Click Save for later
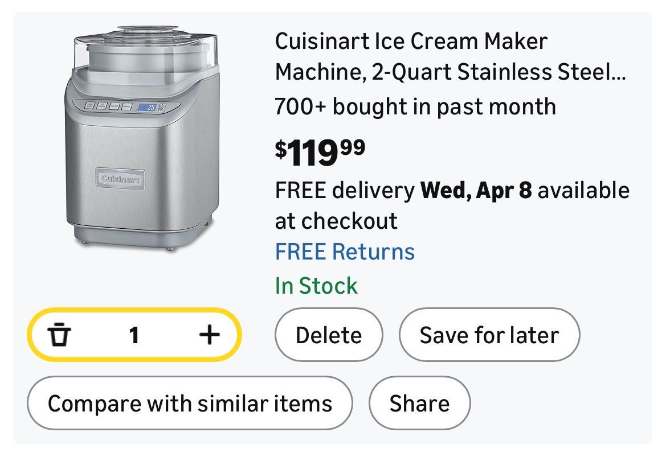The height and width of the screenshot is (465, 666). (x=489, y=335)
